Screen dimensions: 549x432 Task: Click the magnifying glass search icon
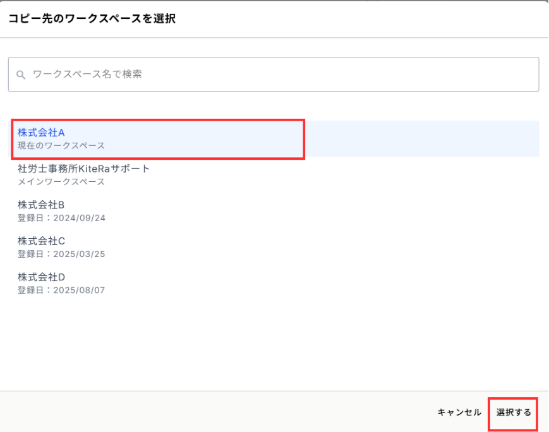[x=21, y=75]
